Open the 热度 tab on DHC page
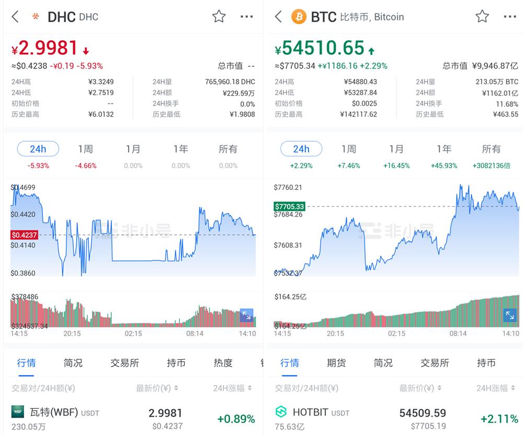Image resolution: width=523 pixels, height=435 pixels. coord(223,363)
